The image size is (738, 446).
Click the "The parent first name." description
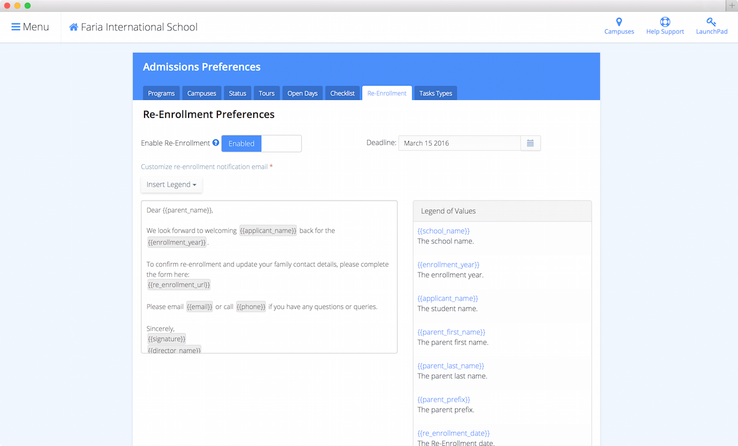tap(453, 342)
